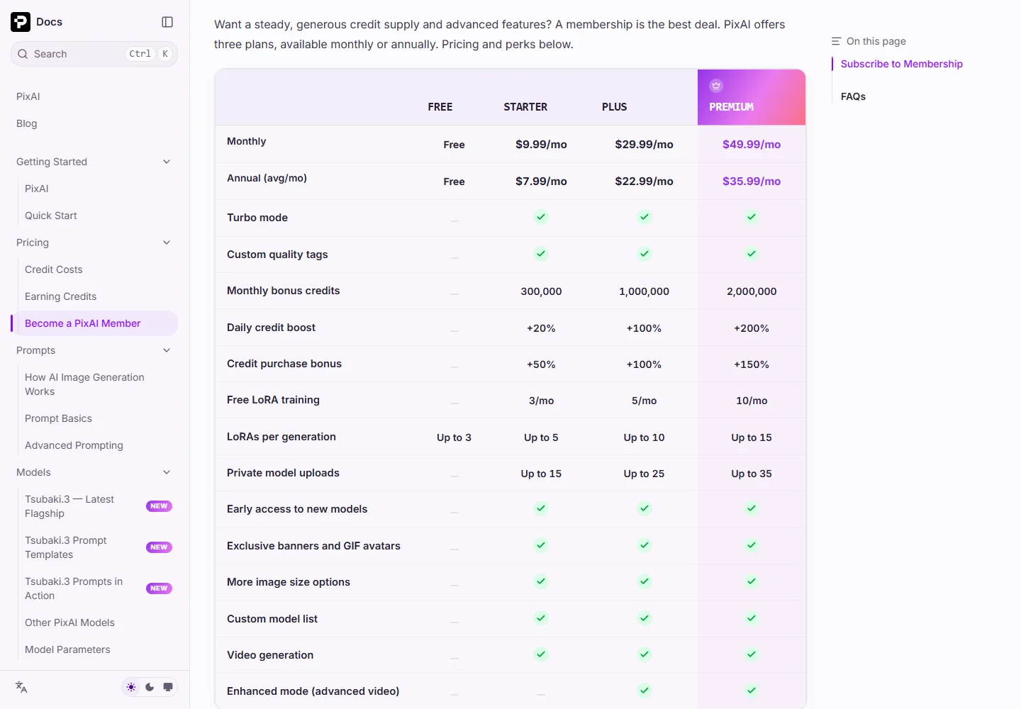Select the $22.99/mo Plus annual price

point(645,181)
